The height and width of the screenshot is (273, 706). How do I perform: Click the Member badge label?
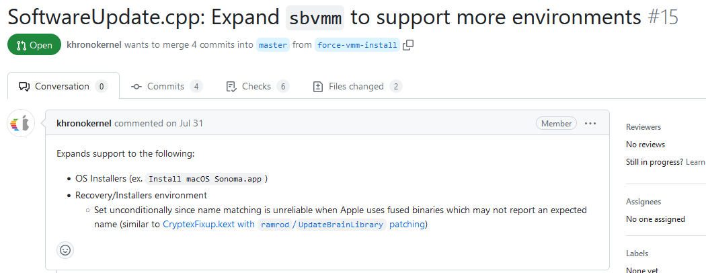pos(556,124)
